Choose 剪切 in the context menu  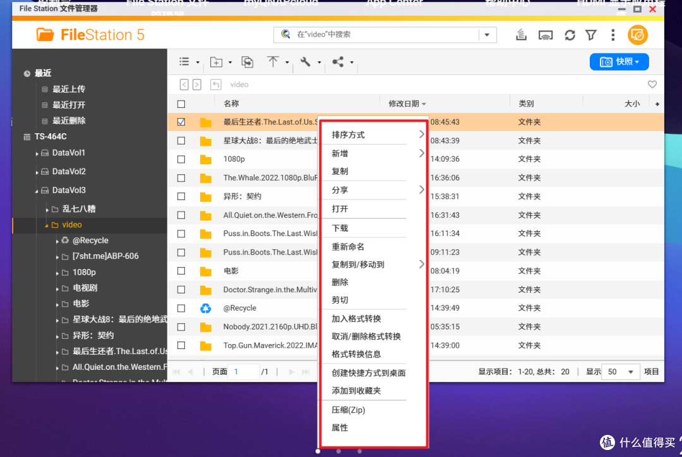pos(340,300)
